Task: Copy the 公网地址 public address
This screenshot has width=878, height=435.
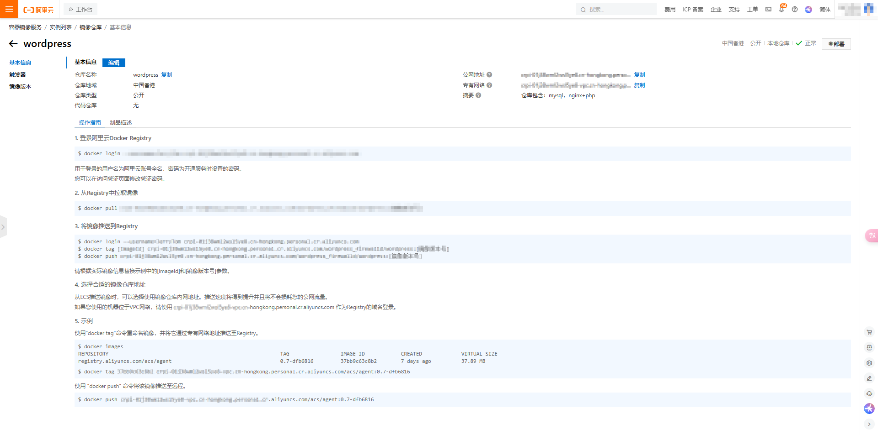Action: 639,75
